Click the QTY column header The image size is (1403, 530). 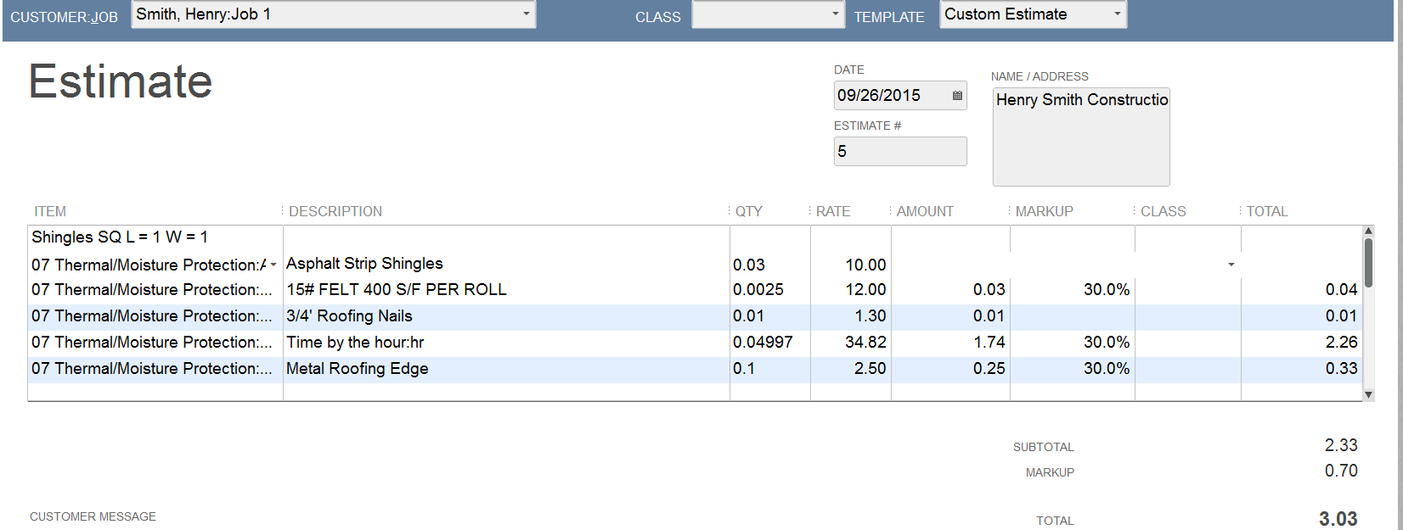click(748, 211)
